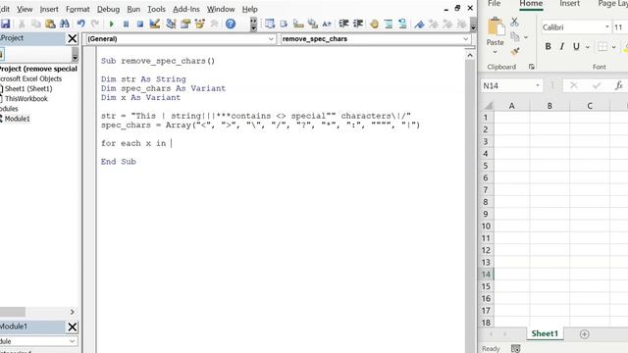Toggle Italic in Excel ribbon
The width and height of the screenshot is (628, 353).
562,46
